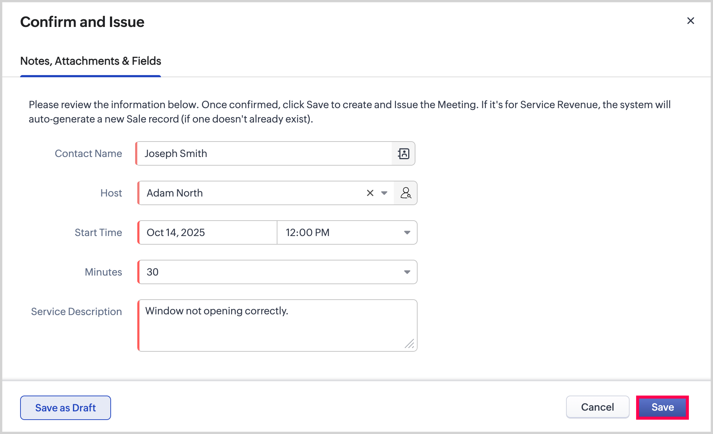Close the Confirm and Issue dialog
Image resolution: width=713 pixels, height=434 pixels.
[x=690, y=21]
